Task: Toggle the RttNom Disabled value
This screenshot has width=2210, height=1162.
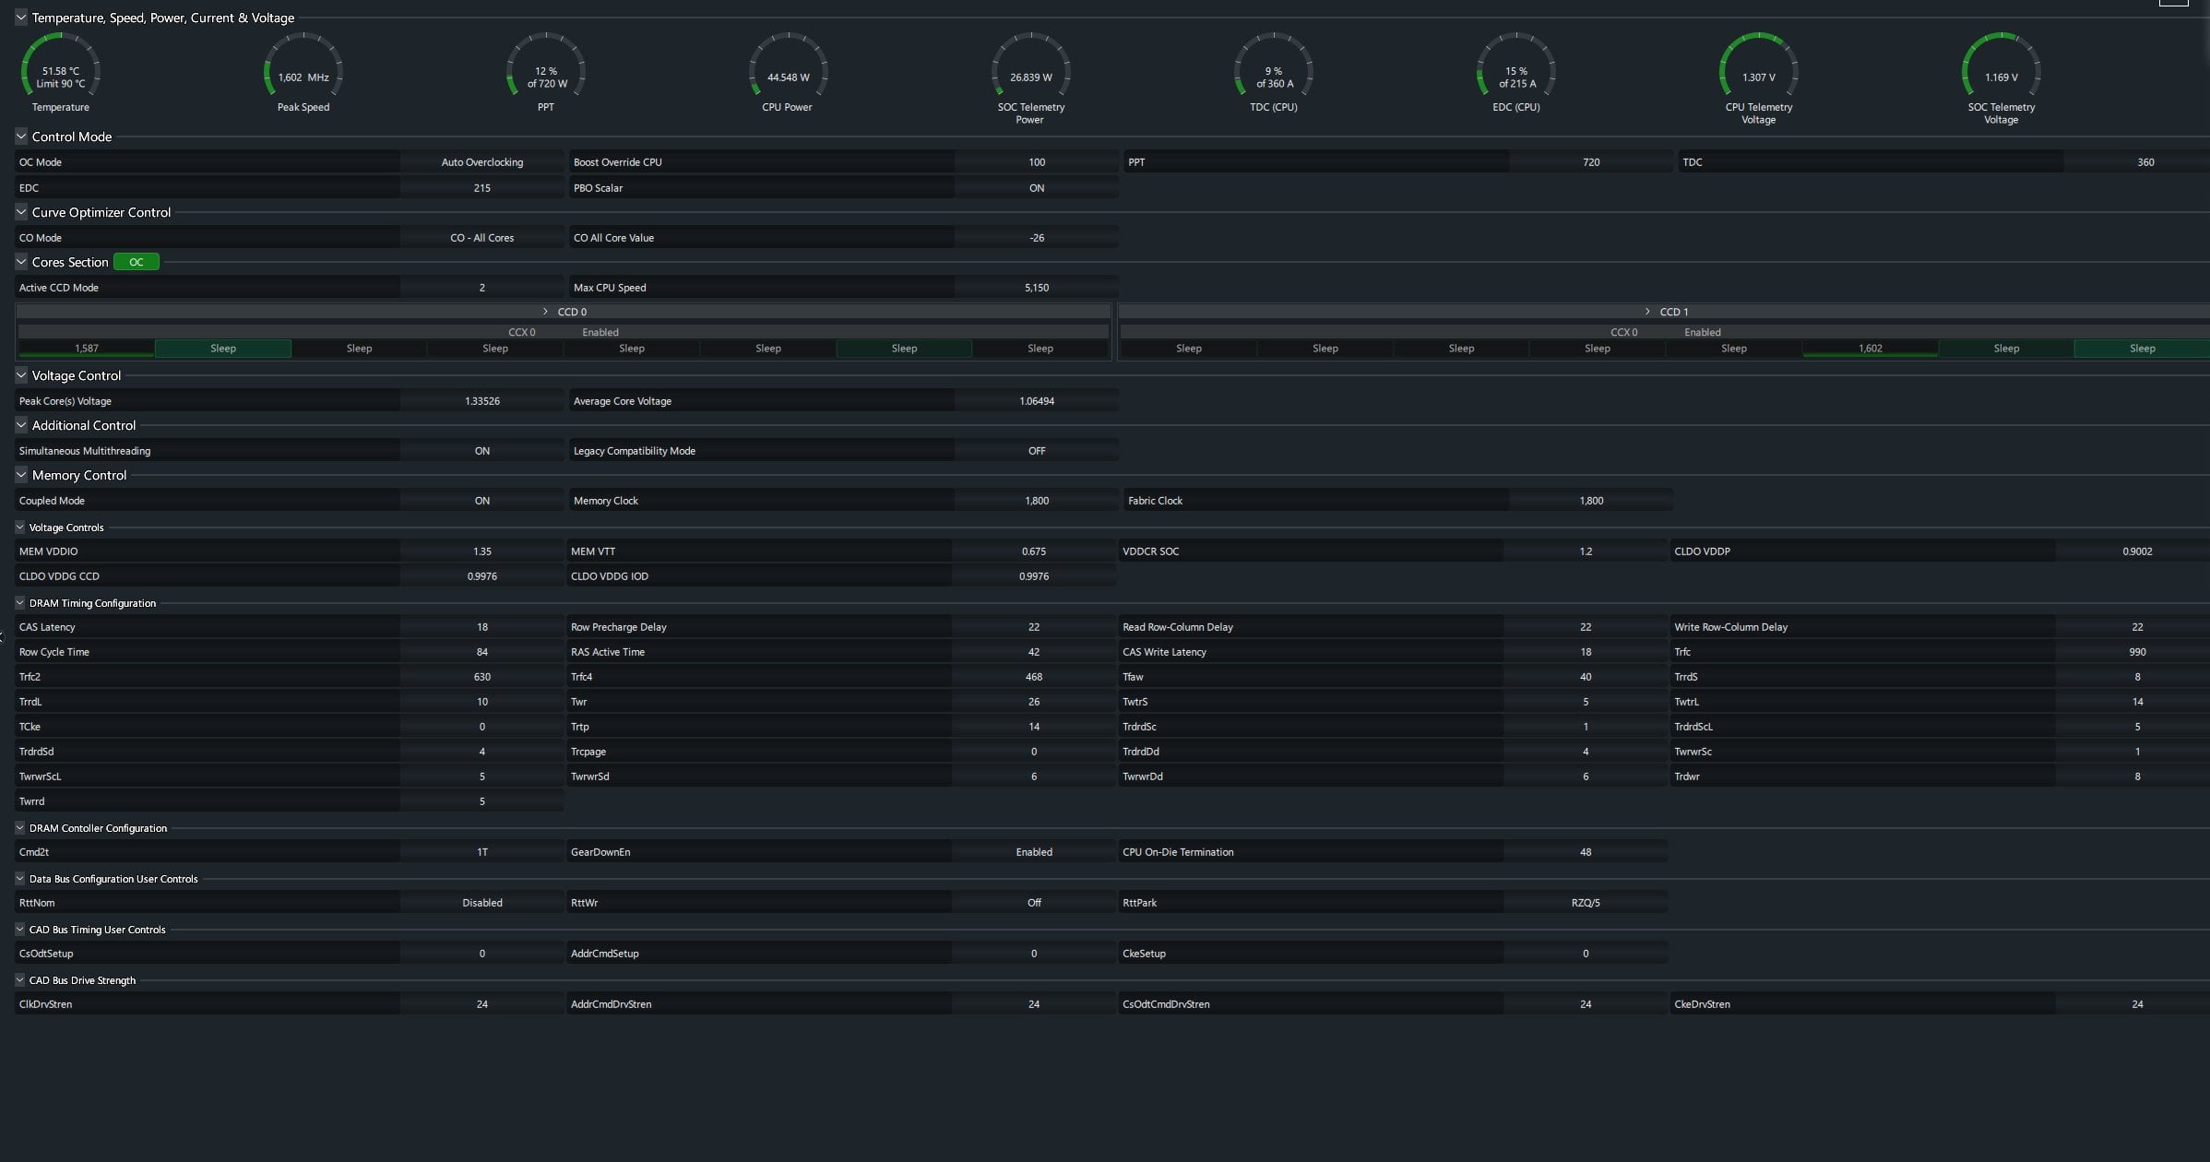Action: tap(482, 903)
